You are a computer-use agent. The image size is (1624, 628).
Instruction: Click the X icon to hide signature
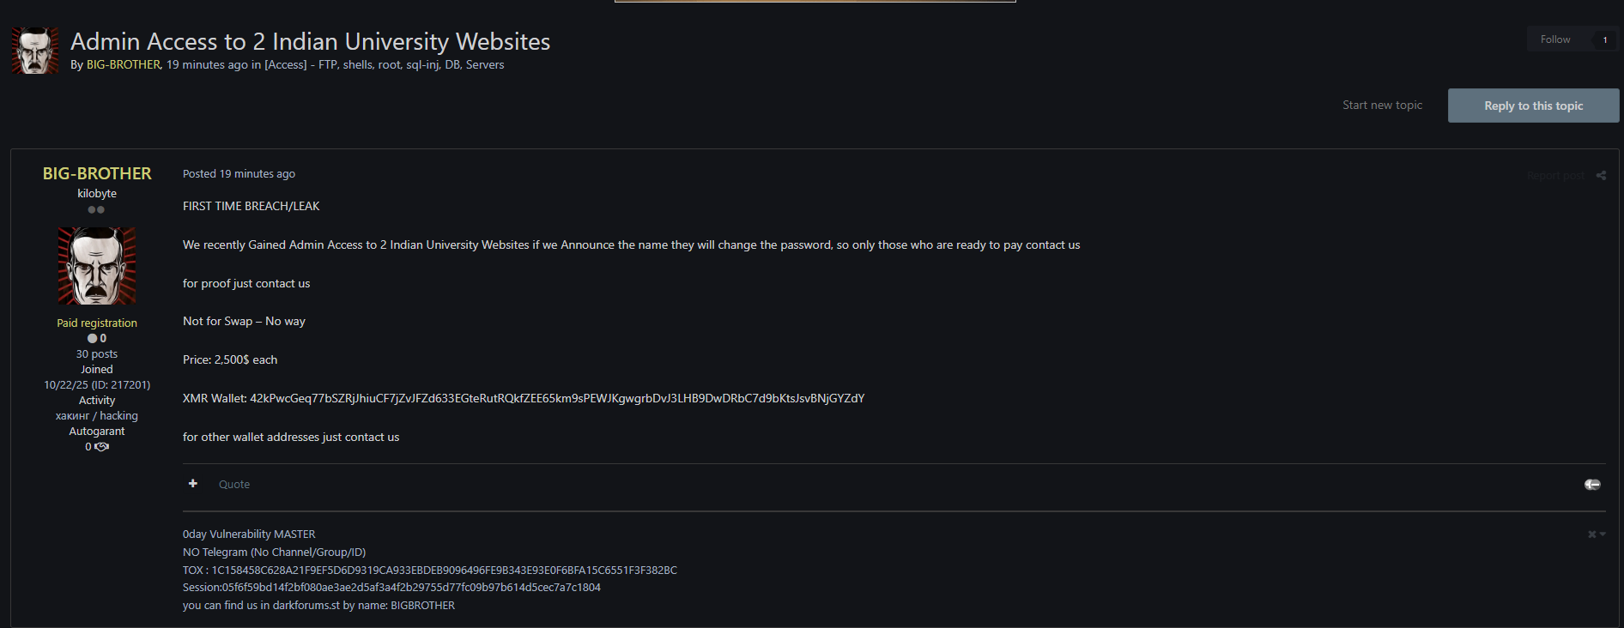[1592, 534]
